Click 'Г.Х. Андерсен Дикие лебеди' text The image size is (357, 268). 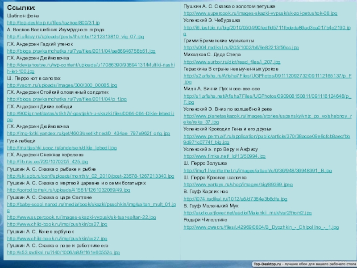coord(40,107)
